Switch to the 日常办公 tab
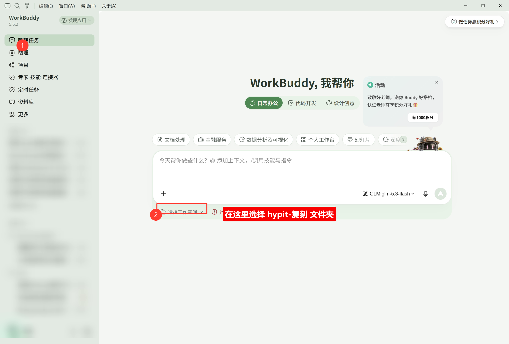This screenshot has width=509, height=344. 264,103
